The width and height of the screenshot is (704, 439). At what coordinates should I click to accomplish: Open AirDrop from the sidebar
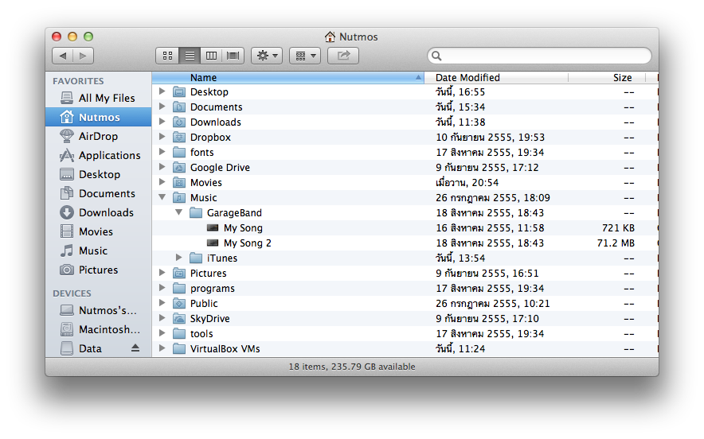(98, 136)
